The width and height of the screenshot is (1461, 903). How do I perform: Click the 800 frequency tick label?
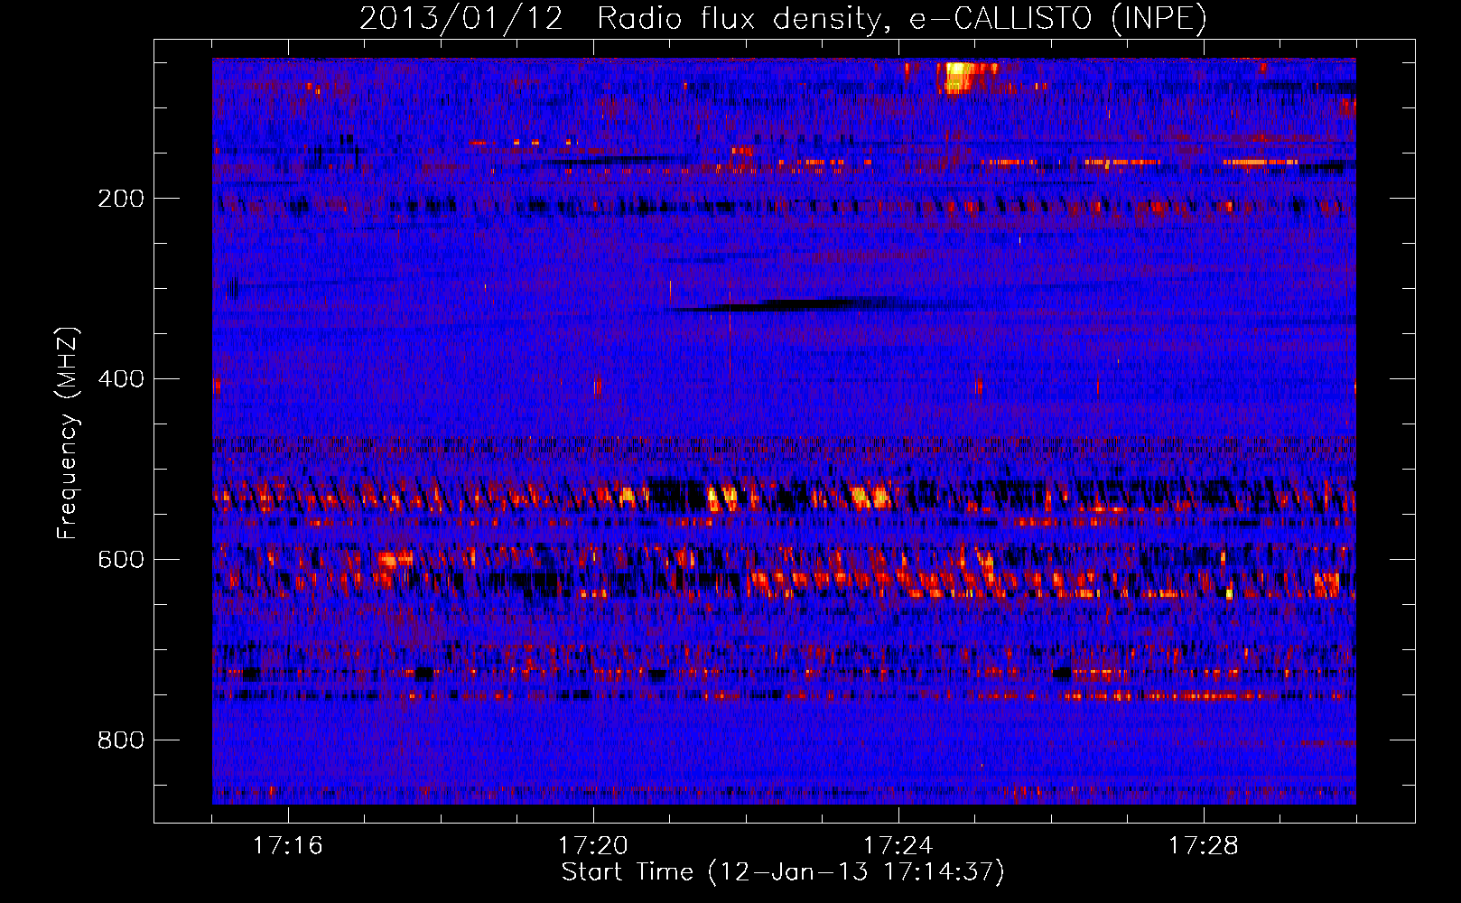[x=121, y=740]
